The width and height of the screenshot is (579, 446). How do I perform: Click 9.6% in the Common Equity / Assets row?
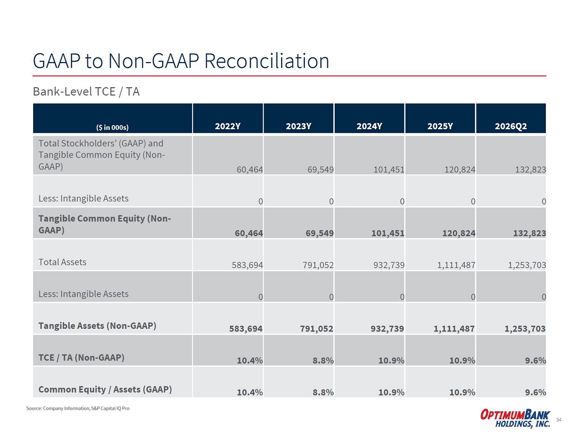[536, 392]
